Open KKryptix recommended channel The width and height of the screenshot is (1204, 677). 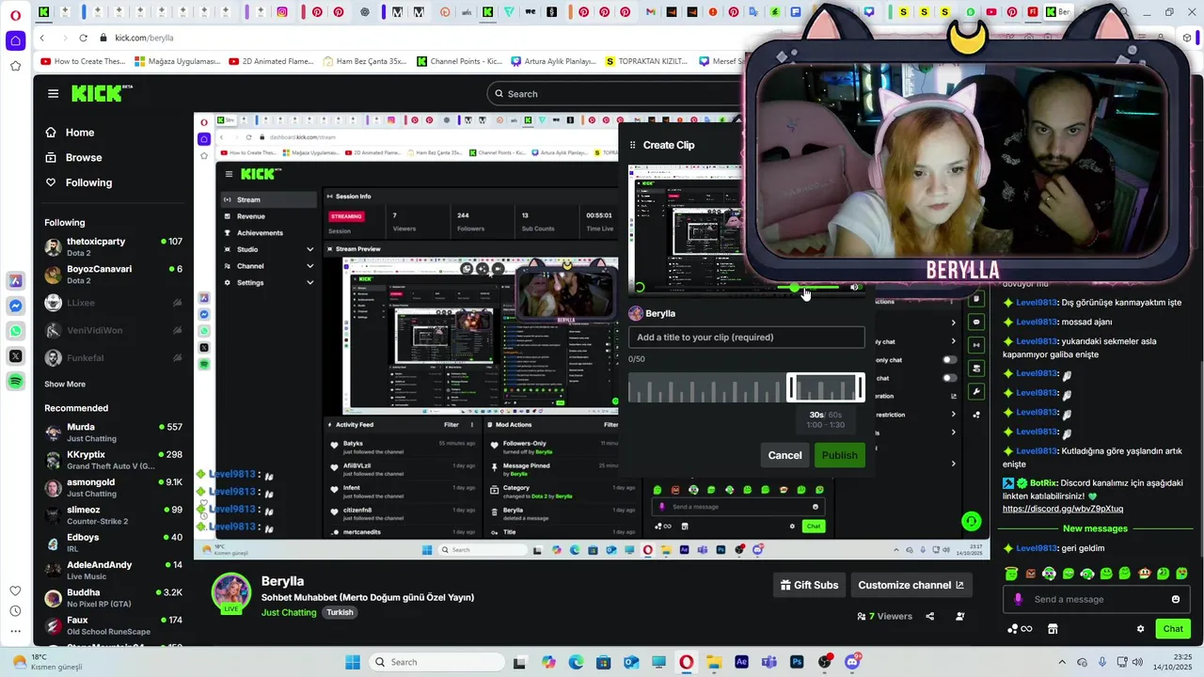pos(113,460)
